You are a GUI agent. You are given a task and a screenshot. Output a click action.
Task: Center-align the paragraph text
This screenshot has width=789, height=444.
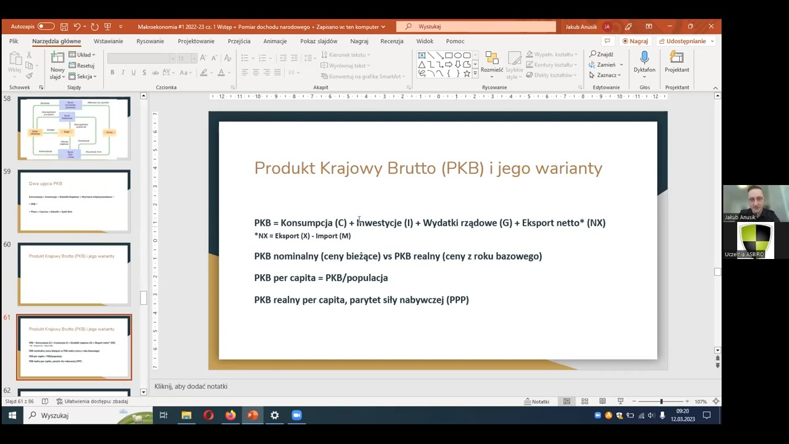point(256,73)
